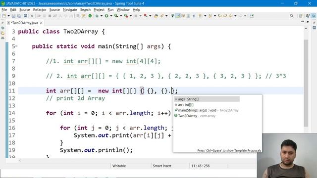Click the Step Into icon
The height and width of the screenshot is (178, 317).
tap(60, 16)
